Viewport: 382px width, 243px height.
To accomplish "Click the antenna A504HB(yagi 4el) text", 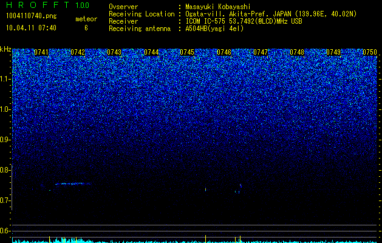I will 214,29.
